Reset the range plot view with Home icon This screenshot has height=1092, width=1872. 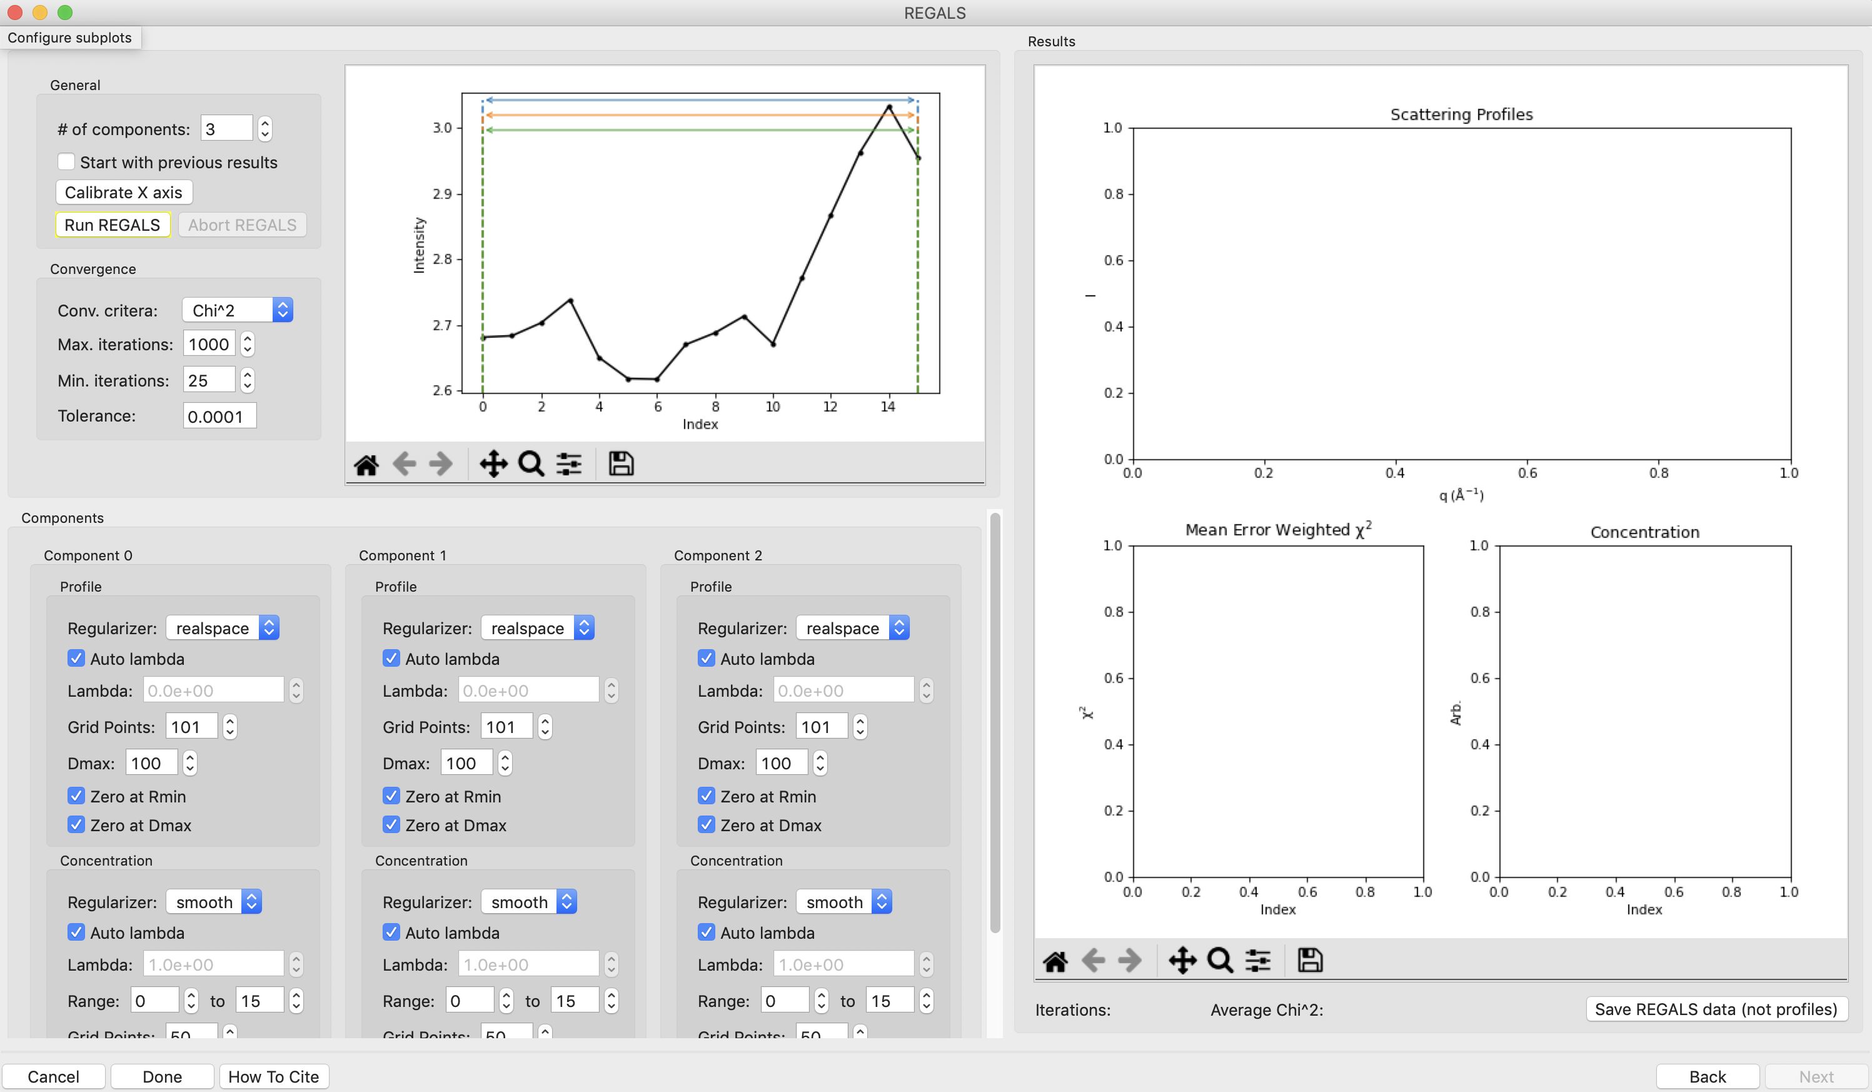click(x=366, y=464)
